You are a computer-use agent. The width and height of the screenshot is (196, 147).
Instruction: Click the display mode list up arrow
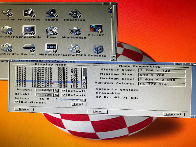coord(84,83)
